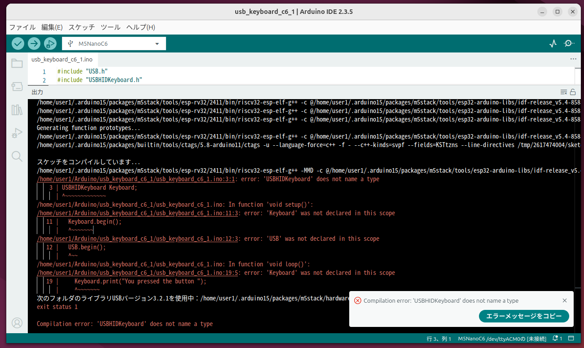584x348 pixels.
Task: Dismiss the compilation error notification with X
Action: point(564,300)
